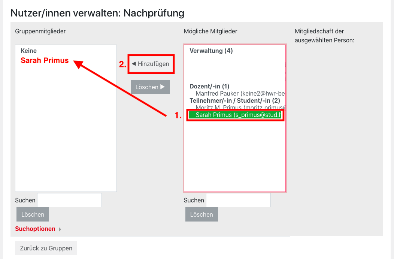Click the Gruppenmitglieder label
394x259 pixels.
click(40, 31)
